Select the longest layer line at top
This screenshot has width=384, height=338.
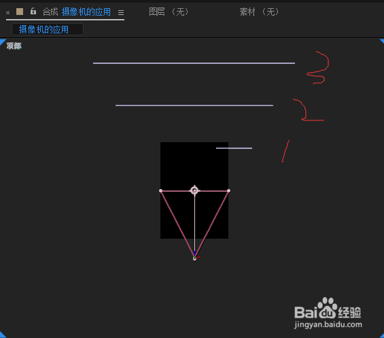coord(194,63)
